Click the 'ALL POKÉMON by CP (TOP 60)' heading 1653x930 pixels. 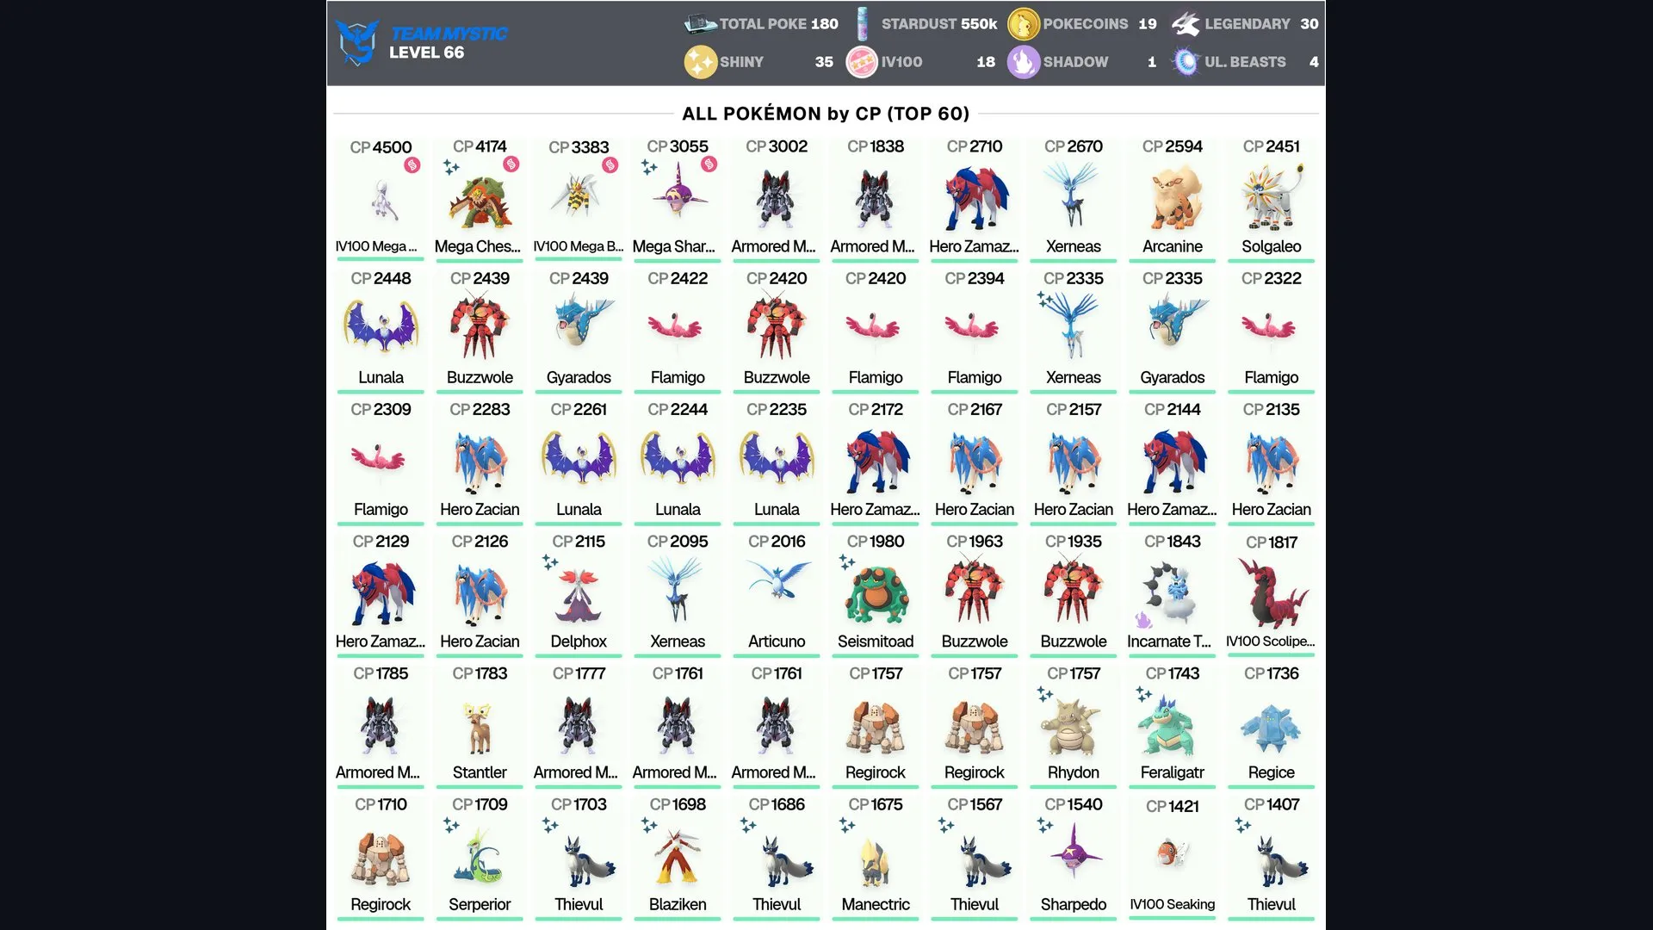click(826, 114)
